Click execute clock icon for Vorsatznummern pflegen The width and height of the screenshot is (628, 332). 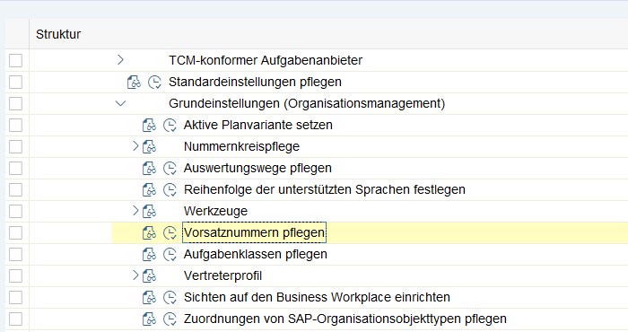tap(170, 233)
